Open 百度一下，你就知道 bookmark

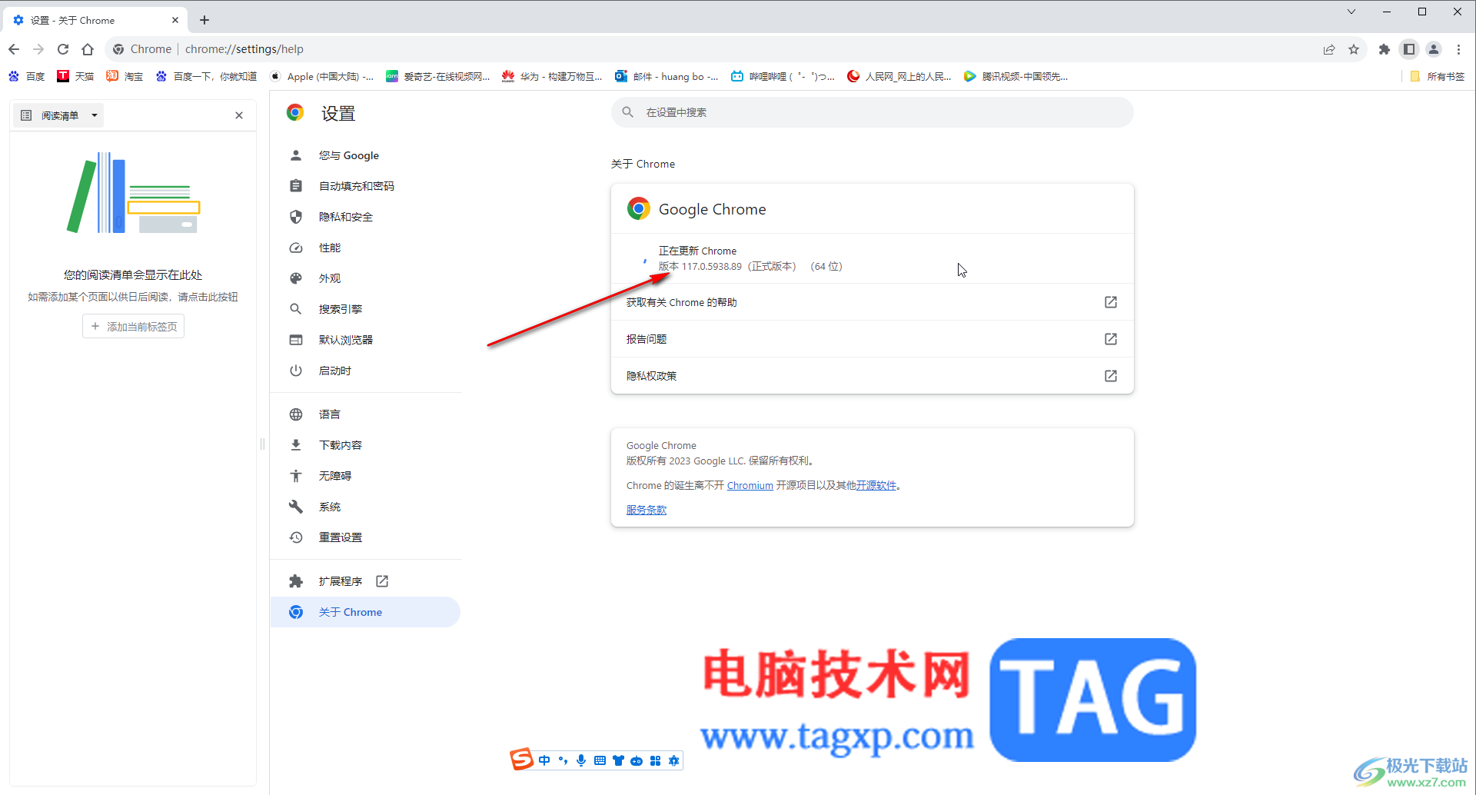click(x=206, y=76)
